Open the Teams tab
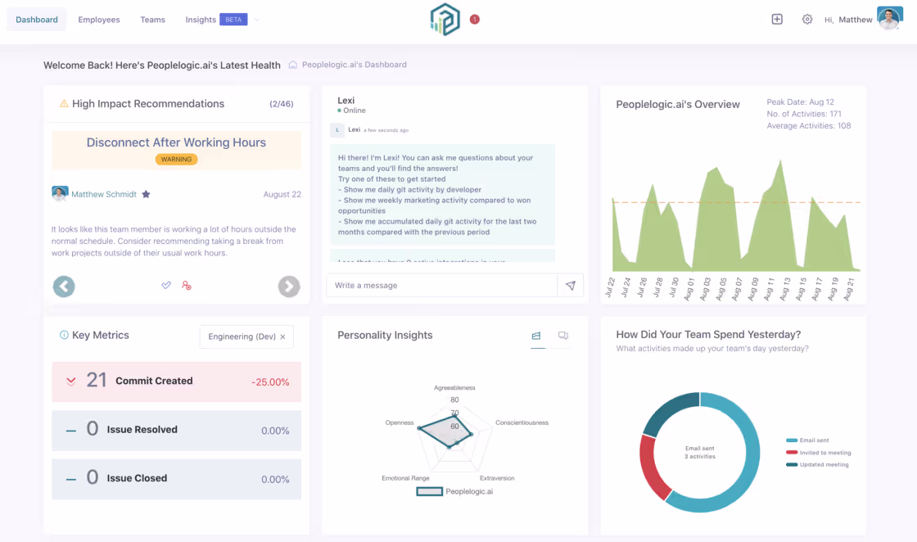This screenshot has width=917, height=542. click(152, 20)
